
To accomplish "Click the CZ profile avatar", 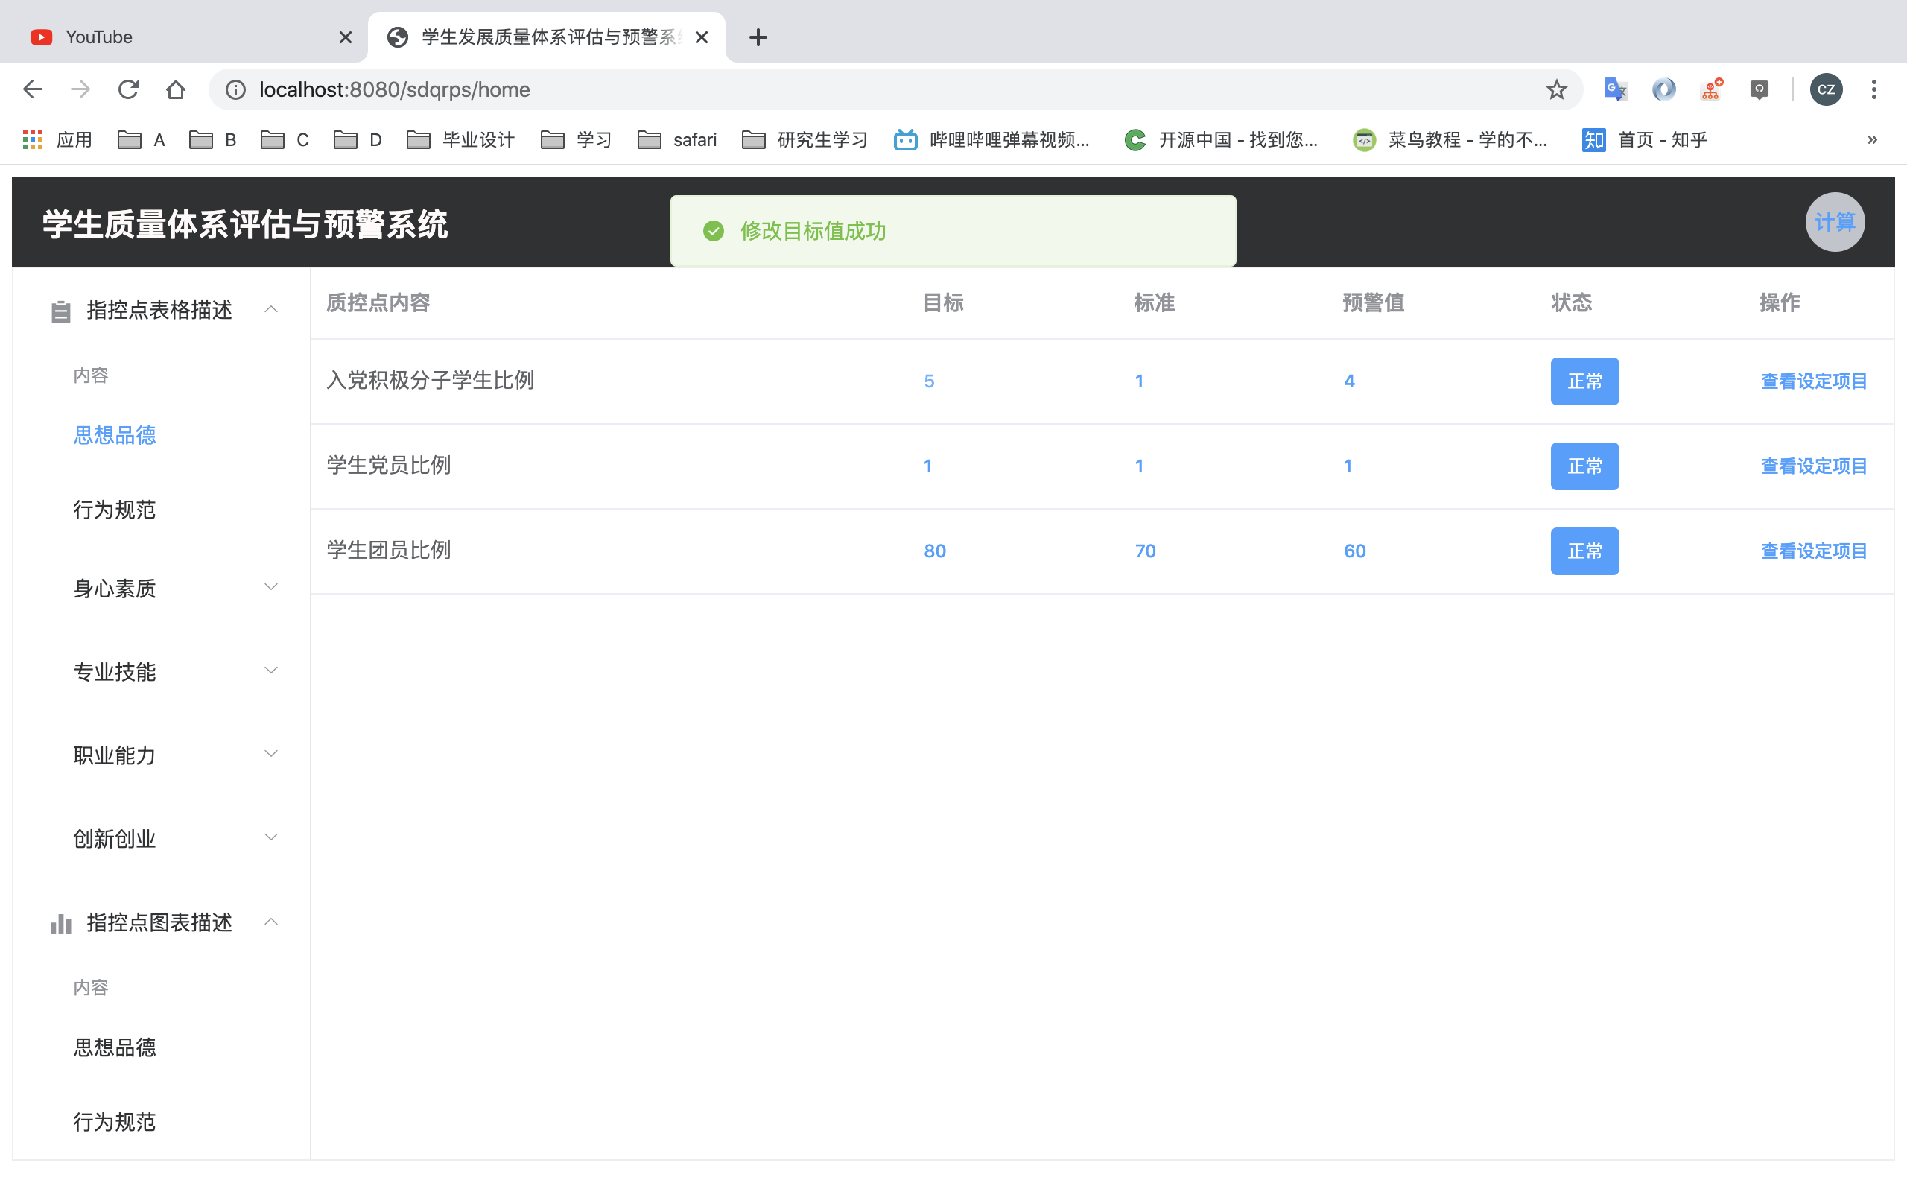I will 1826,89.
